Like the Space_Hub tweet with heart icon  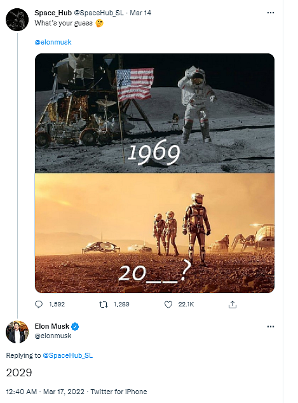pos(168,304)
